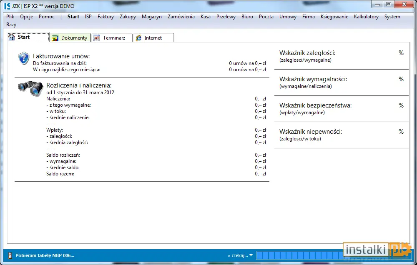This screenshot has height=265, width=417.
Task: Click the W ciągu najbliższego miesiąca row
Action: point(149,70)
